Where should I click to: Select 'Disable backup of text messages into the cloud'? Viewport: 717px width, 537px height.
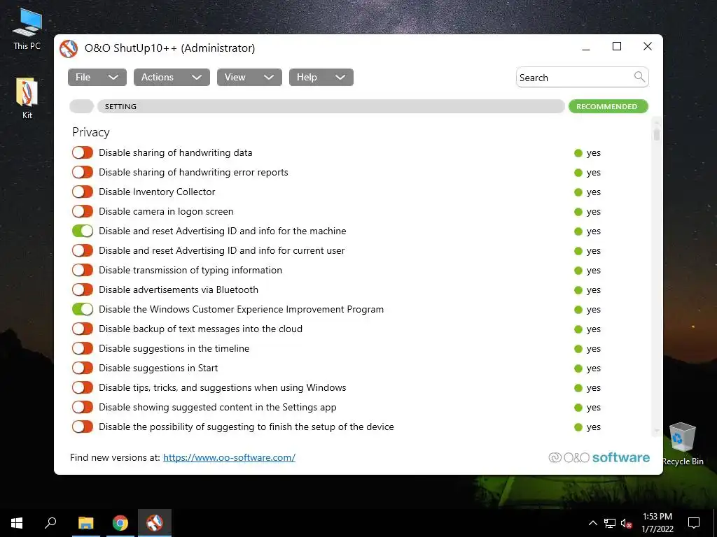200,329
